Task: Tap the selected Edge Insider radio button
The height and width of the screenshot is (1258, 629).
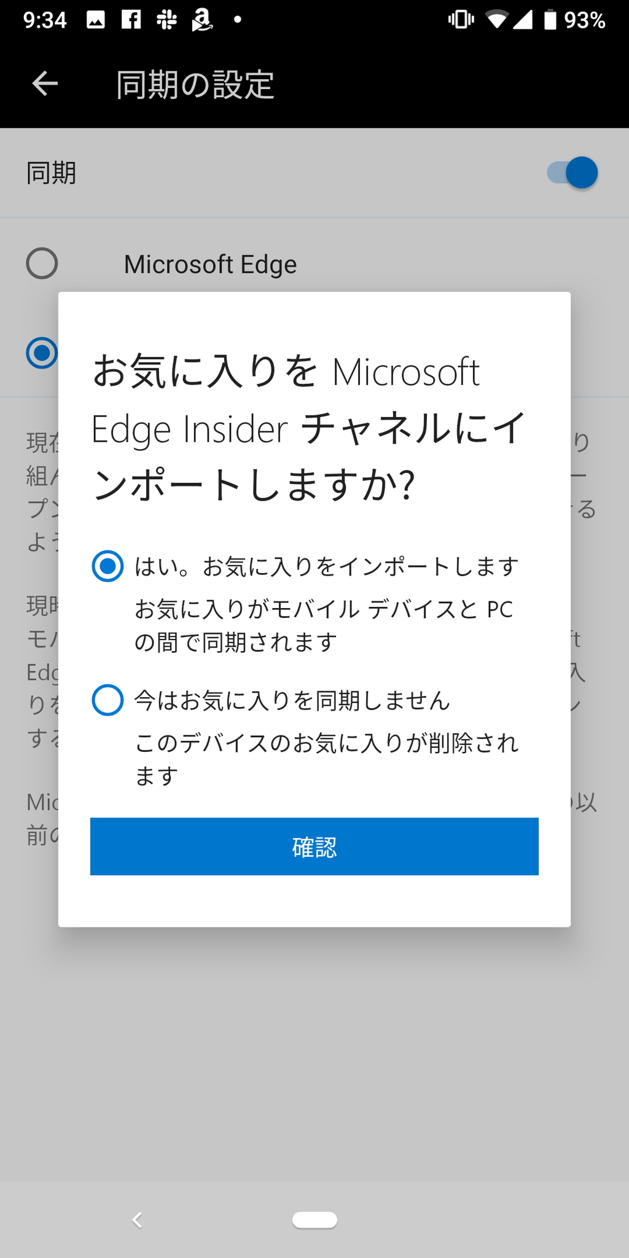Action: (x=42, y=353)
